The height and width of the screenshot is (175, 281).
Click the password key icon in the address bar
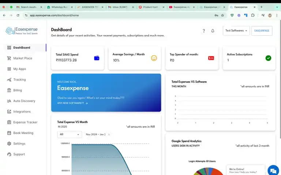click(x=216, y=15)
